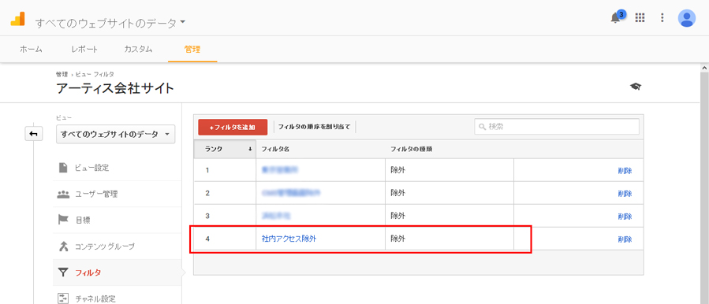Viewport: 709px width, 304px height.
Task: Click the scrollbar up arrow
Action: [704, 67]
